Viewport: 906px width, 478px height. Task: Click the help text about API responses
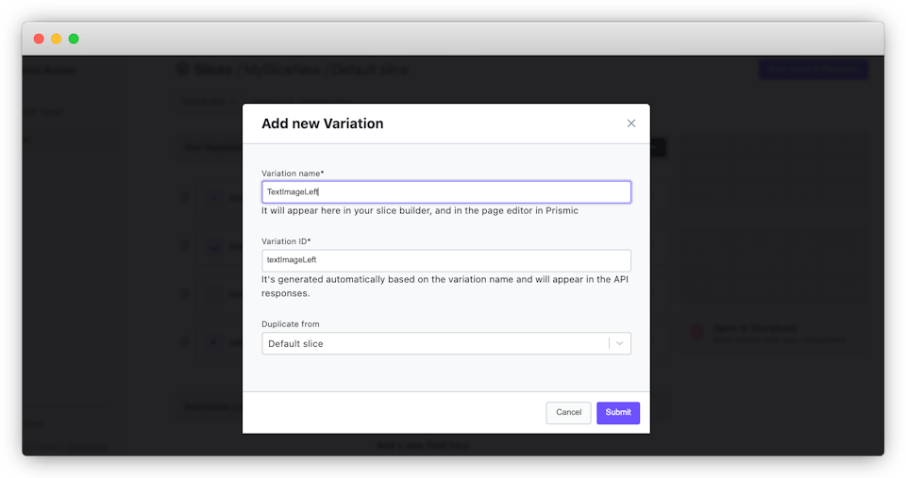tap(445, 287)
